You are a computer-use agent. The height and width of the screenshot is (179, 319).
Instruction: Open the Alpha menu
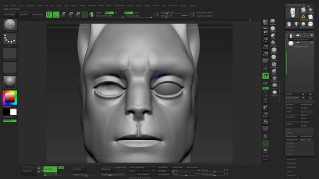[5, 5]
